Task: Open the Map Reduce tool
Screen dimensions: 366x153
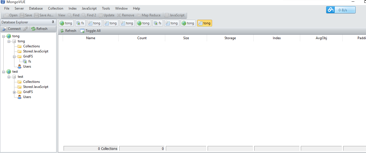Action: pyautogui.click(x=149, y=15)
